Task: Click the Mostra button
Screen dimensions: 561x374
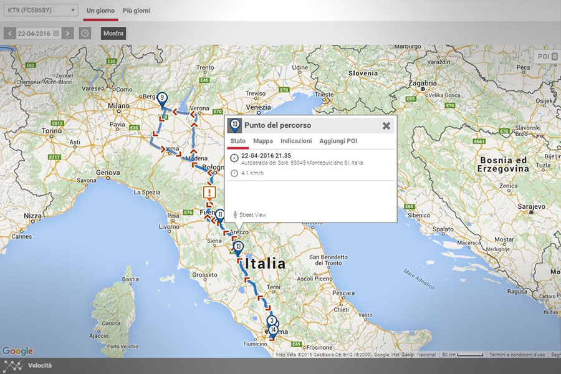Action: 113,33
